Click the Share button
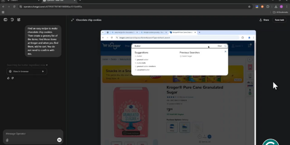 264,20
